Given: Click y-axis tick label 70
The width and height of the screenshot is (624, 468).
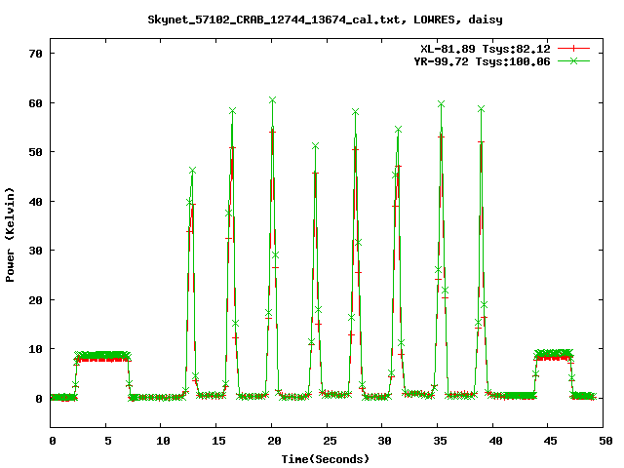Looking at the screenshot, I should (35, 54).
